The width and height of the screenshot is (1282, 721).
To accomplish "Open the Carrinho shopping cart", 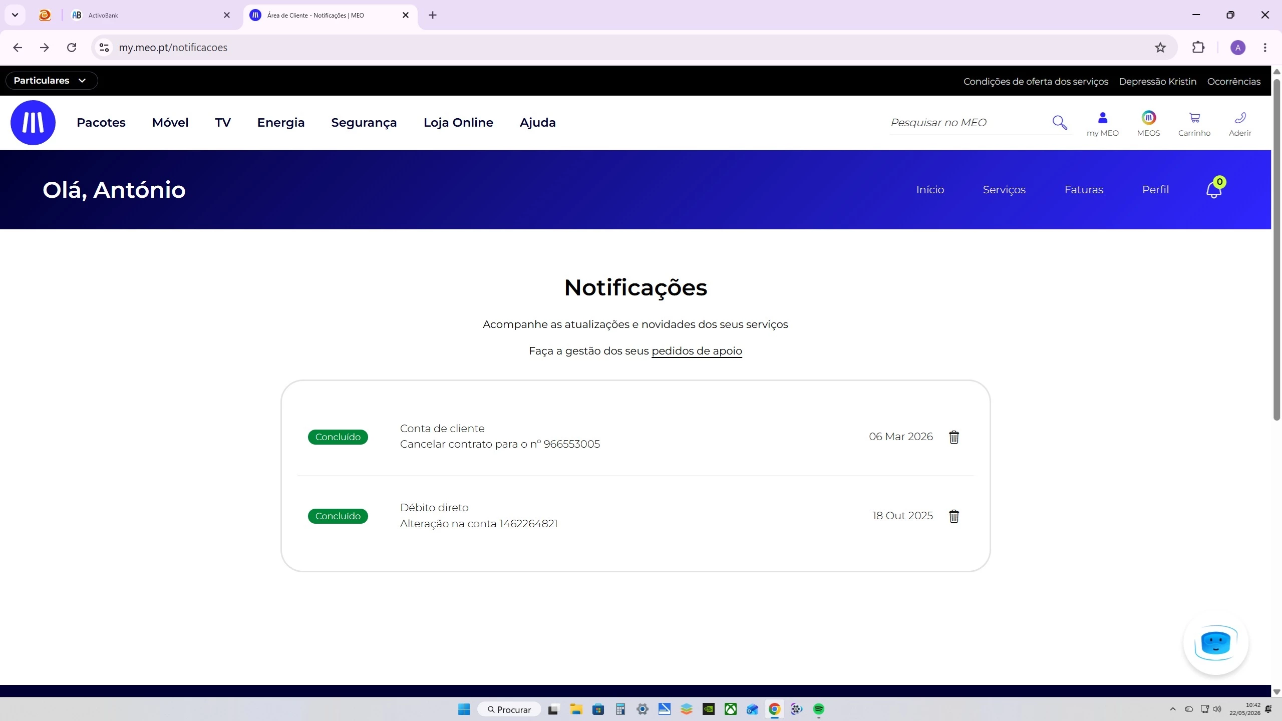I will (1194, 124).
